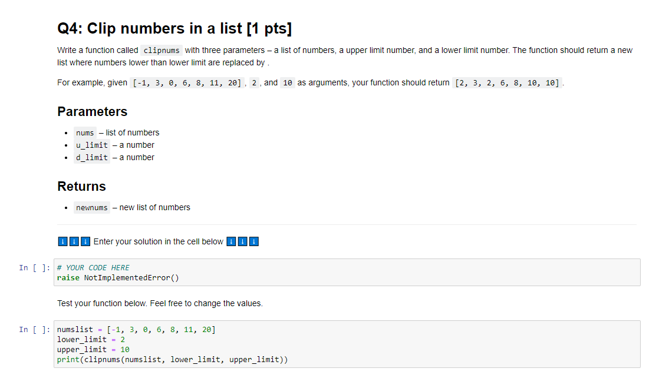This screenshot has height=378, width=646.
Task: Click the inline clipnums code label
Action: coord(161,50)
